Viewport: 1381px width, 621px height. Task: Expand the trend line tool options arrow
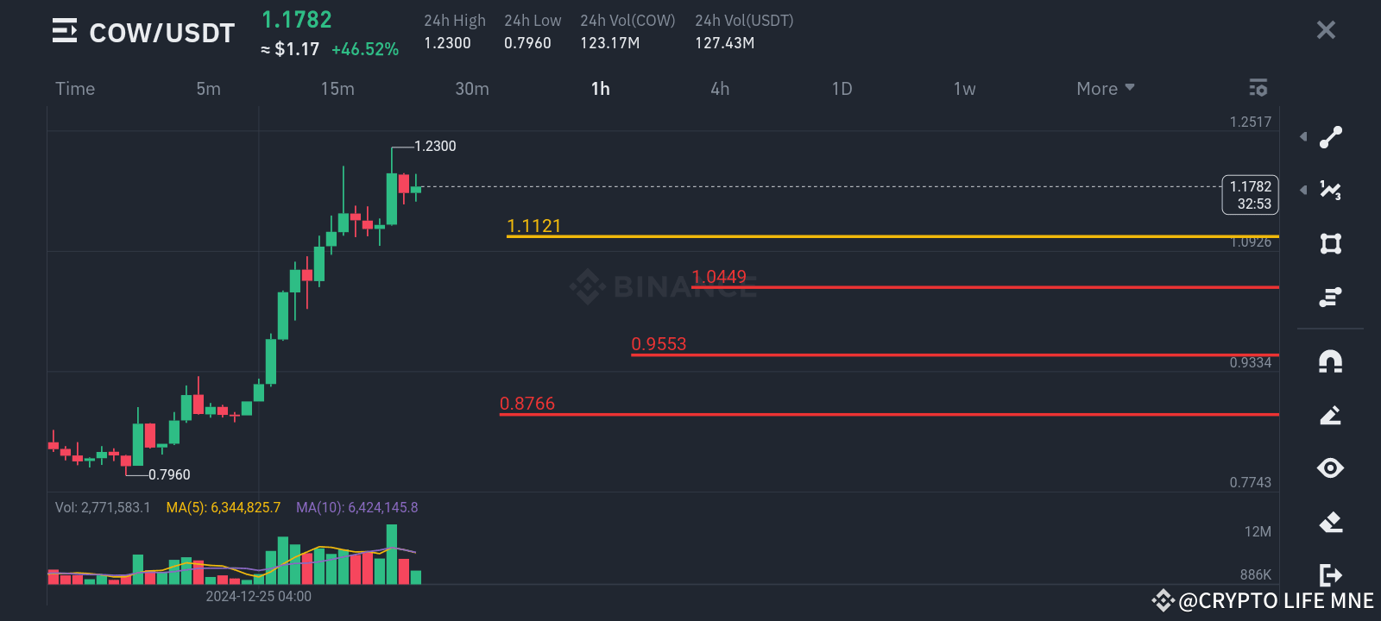[1302, 136]
